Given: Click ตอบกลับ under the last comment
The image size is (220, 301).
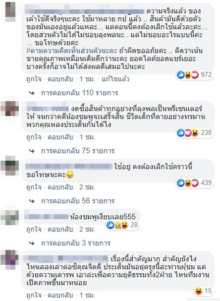Looking at the screenshot, I should click(x=60, y=295).
